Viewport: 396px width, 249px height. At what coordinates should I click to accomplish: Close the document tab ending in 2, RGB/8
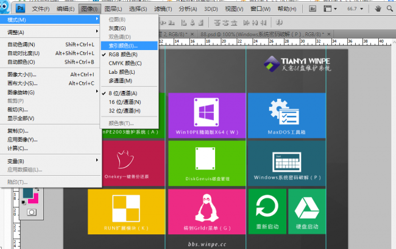(192, 34)
